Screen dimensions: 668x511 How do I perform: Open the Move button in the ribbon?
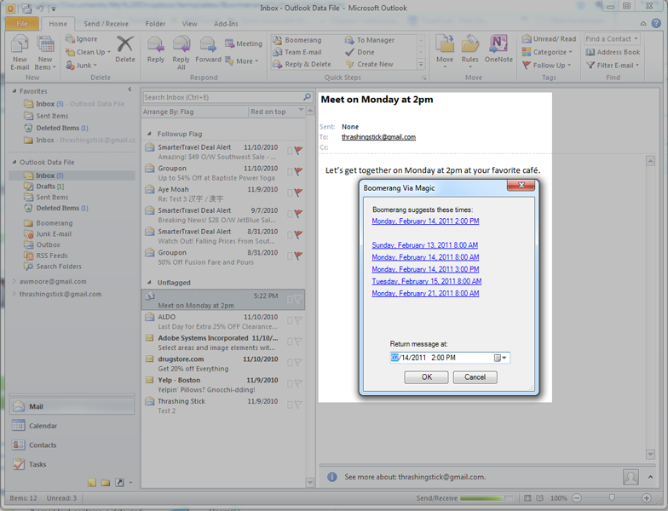point(445,52)
